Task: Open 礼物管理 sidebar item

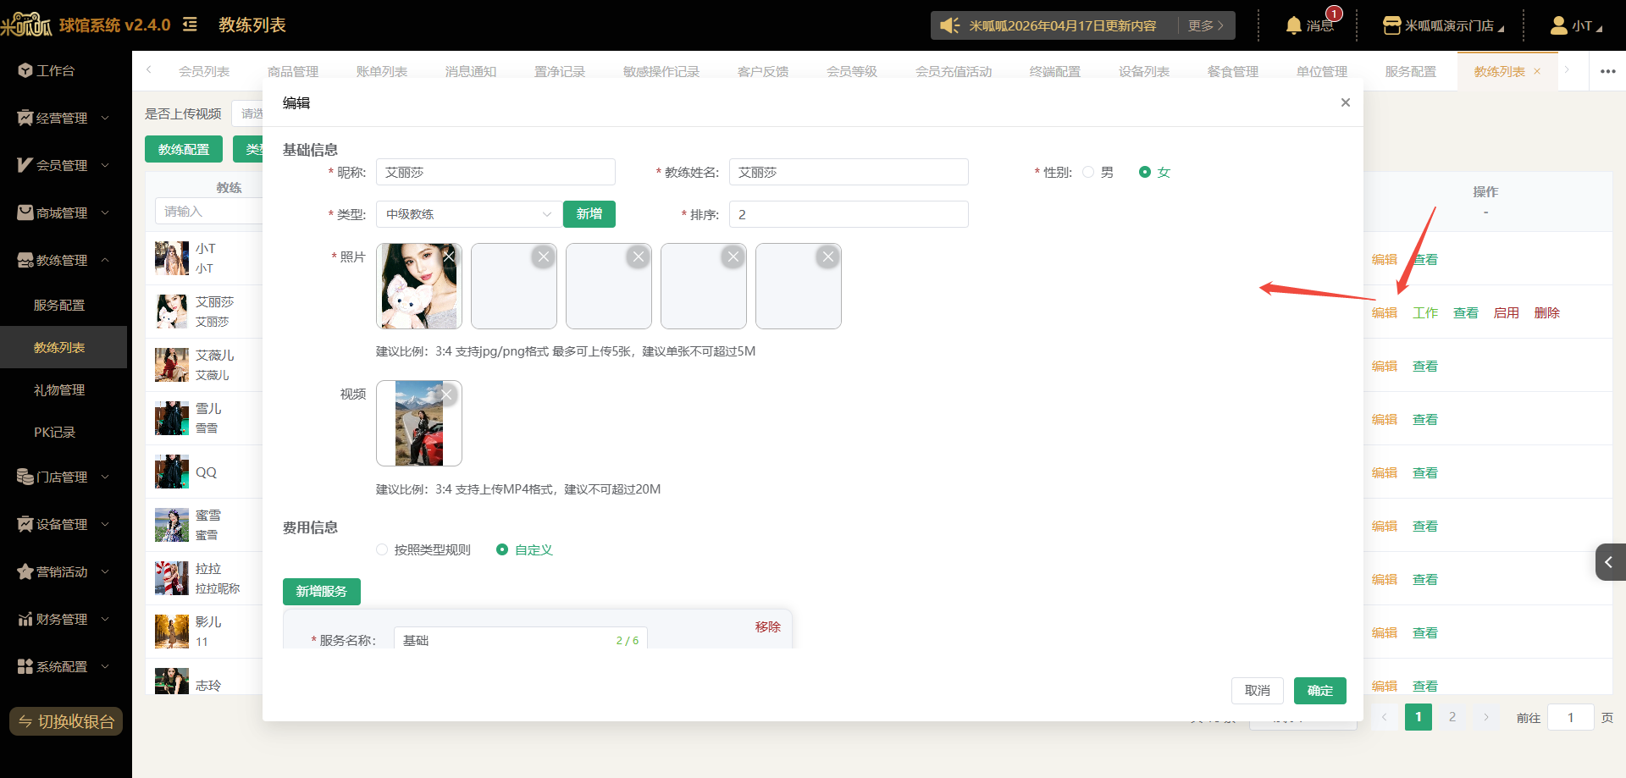Action: tap(59, 389)
